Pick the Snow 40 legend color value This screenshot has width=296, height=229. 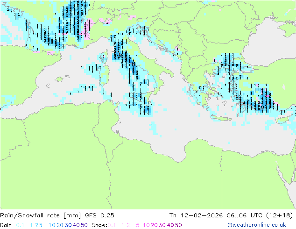point(170,225)
